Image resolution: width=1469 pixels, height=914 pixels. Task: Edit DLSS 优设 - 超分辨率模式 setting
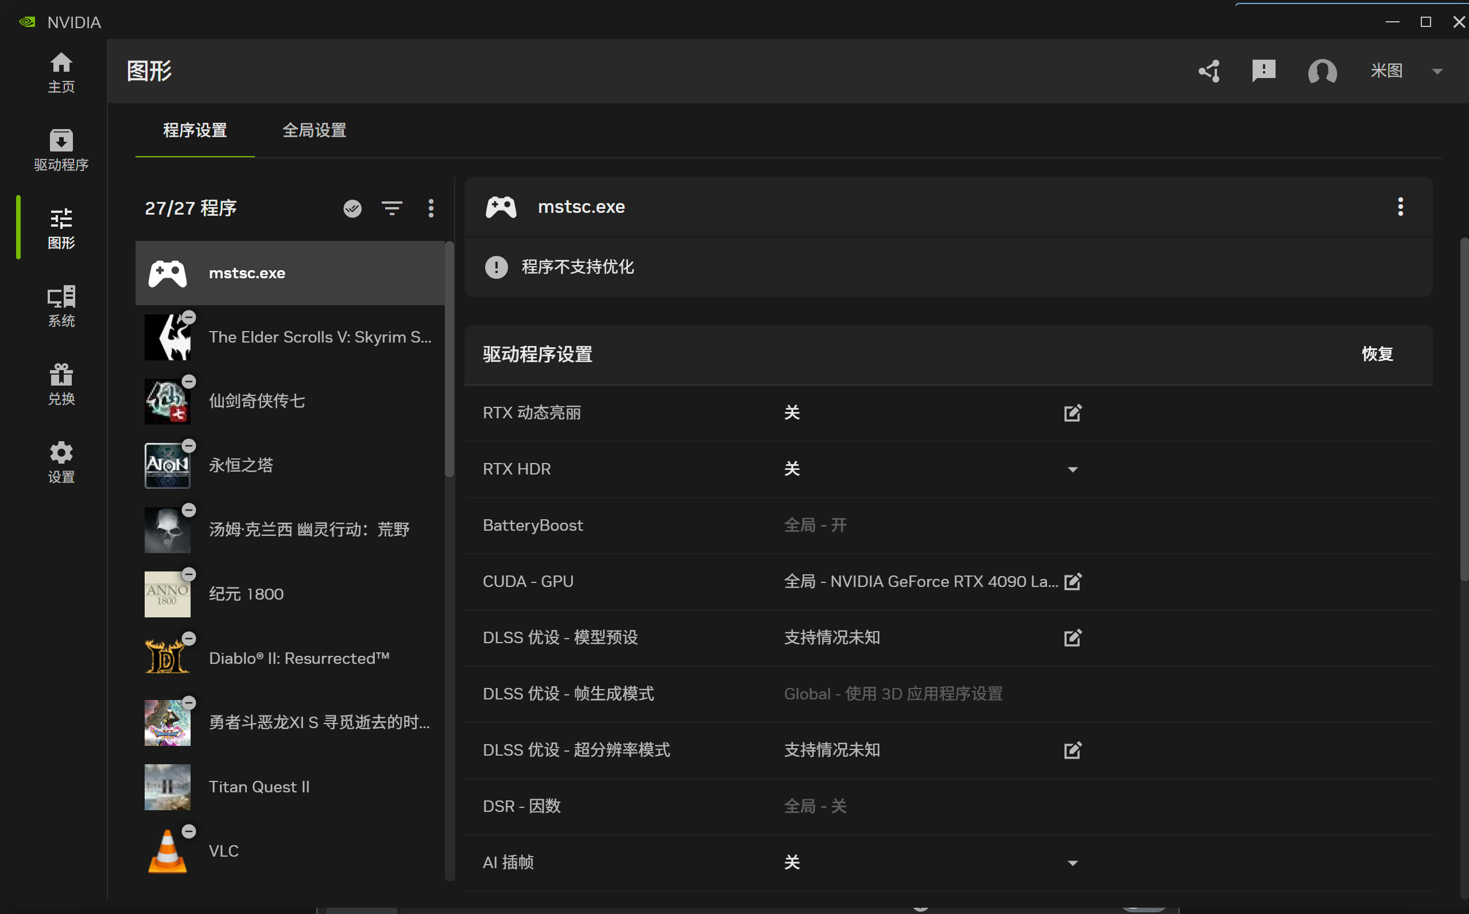1072,750
